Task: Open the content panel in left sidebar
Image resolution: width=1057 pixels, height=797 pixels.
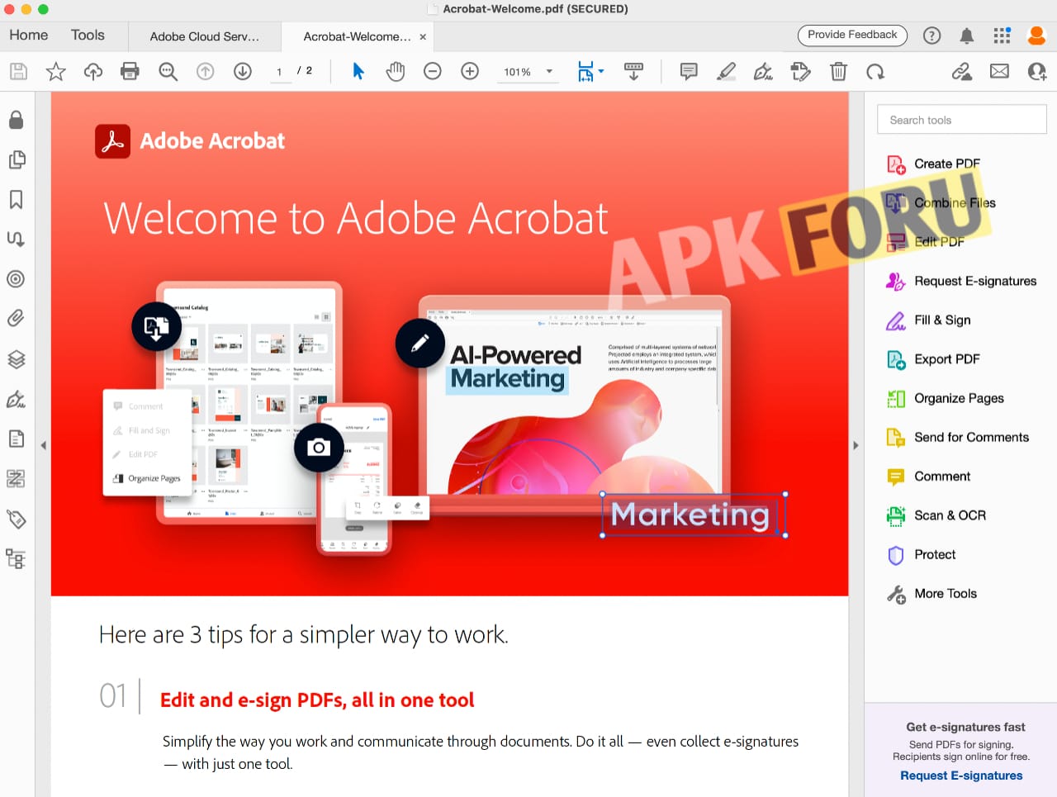Action: 16,439
